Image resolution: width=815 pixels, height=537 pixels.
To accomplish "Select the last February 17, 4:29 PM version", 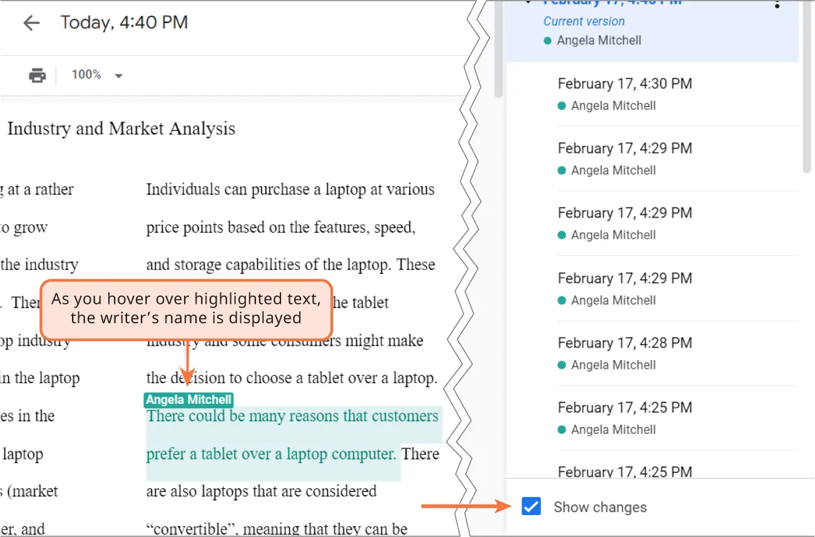I will pos(624,278).
